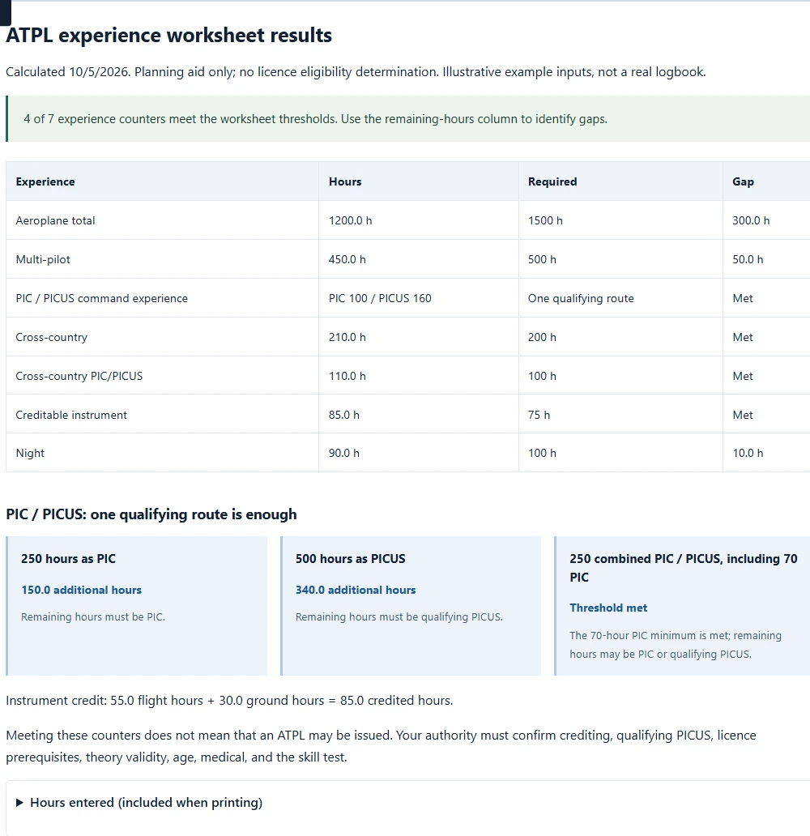The height and width of the screenshot is (836, 810).
Task: Click the Multi-pilot 450.0 h value
Action: point(347,260)
